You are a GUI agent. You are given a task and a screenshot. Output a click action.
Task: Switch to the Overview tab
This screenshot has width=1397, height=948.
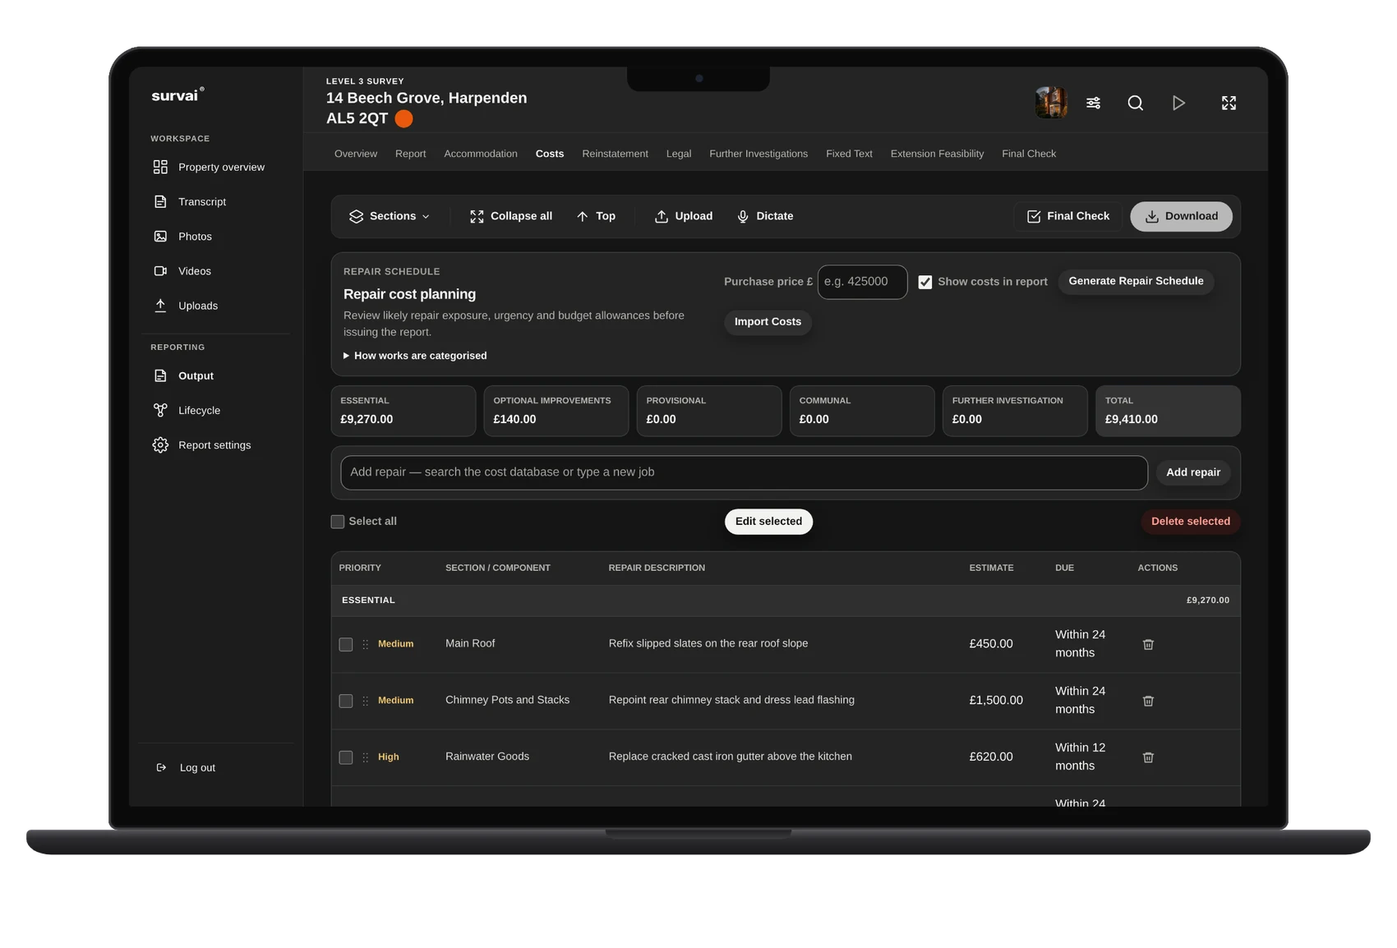(x=356, y=154)
